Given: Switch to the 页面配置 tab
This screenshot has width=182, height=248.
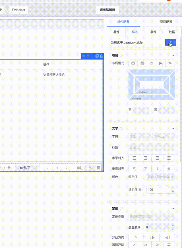Looking at the screenshot, I should click(x=166, y=22).
